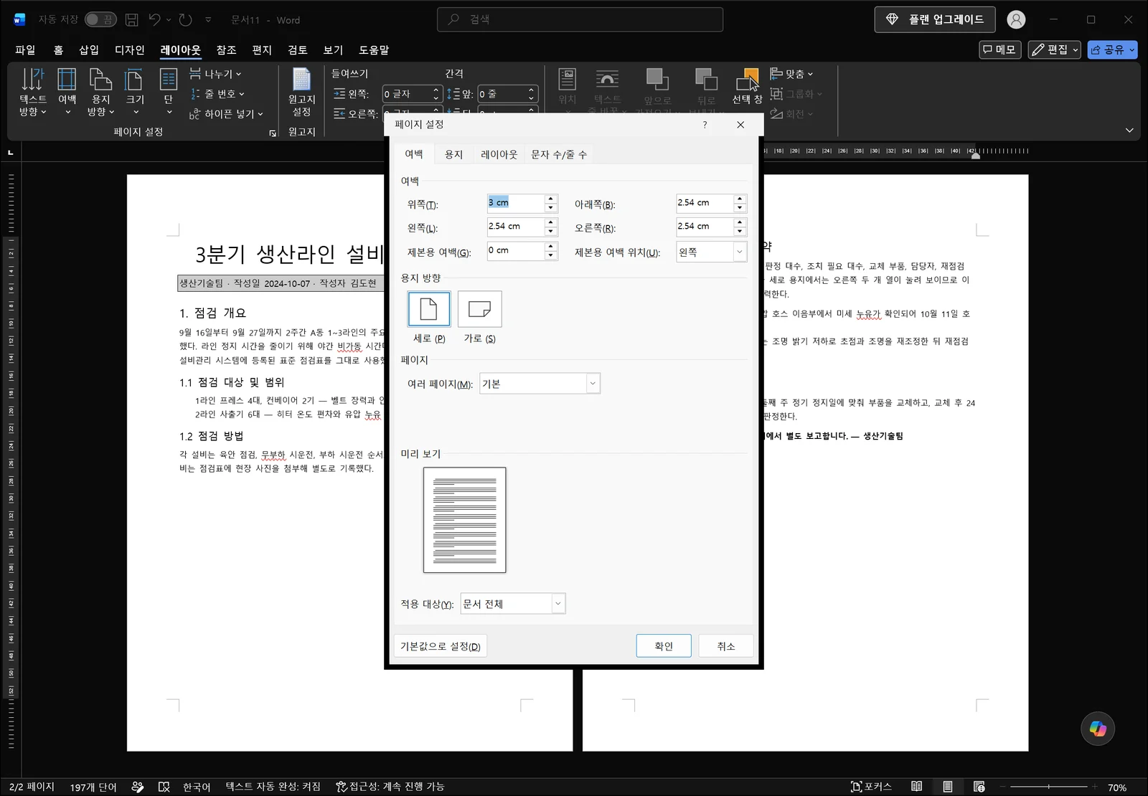Image resolution: width=1148 pixels, height=796 pixels.
Task: Open the 파일 menu
Action: tap(25, 49)
